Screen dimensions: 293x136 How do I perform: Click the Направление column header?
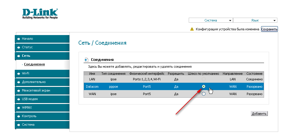pyautogui.click(x=233, y=74)
